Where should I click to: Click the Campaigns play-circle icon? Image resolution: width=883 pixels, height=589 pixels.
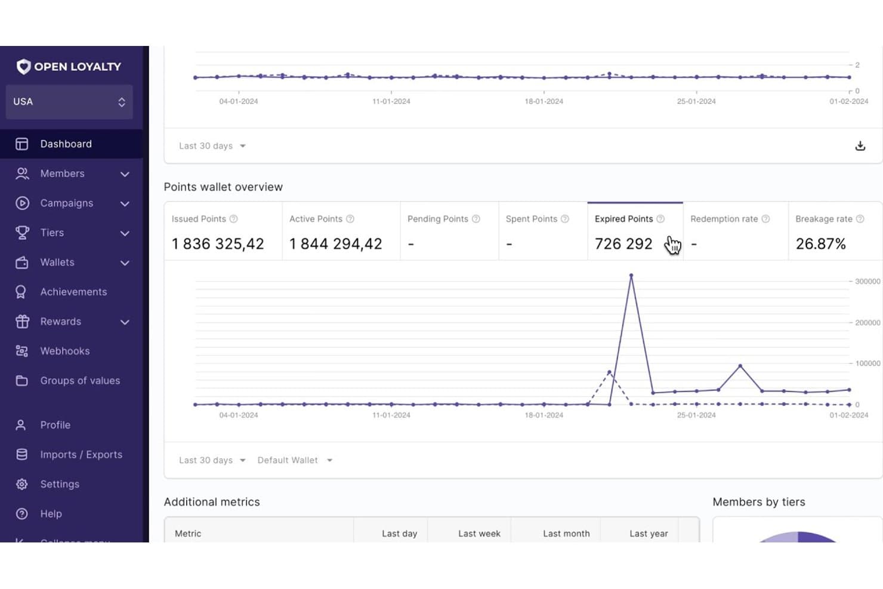tap(22, 203)
